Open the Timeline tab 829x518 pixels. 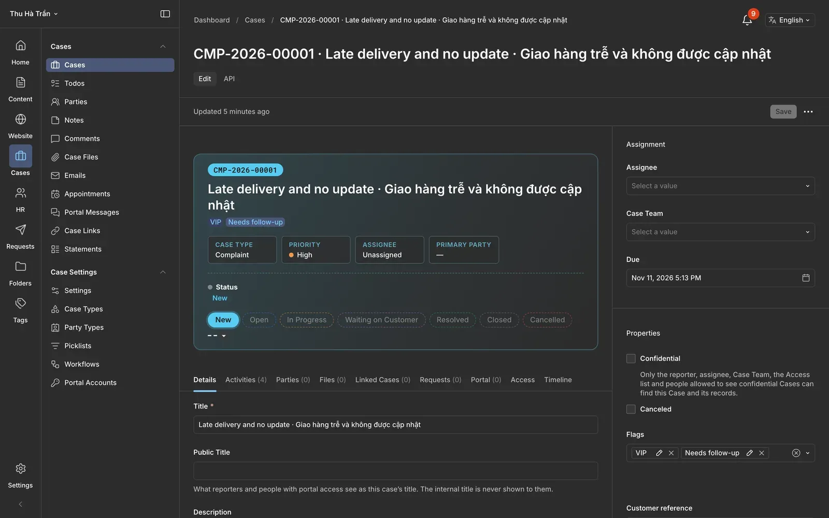coord(558,380)
